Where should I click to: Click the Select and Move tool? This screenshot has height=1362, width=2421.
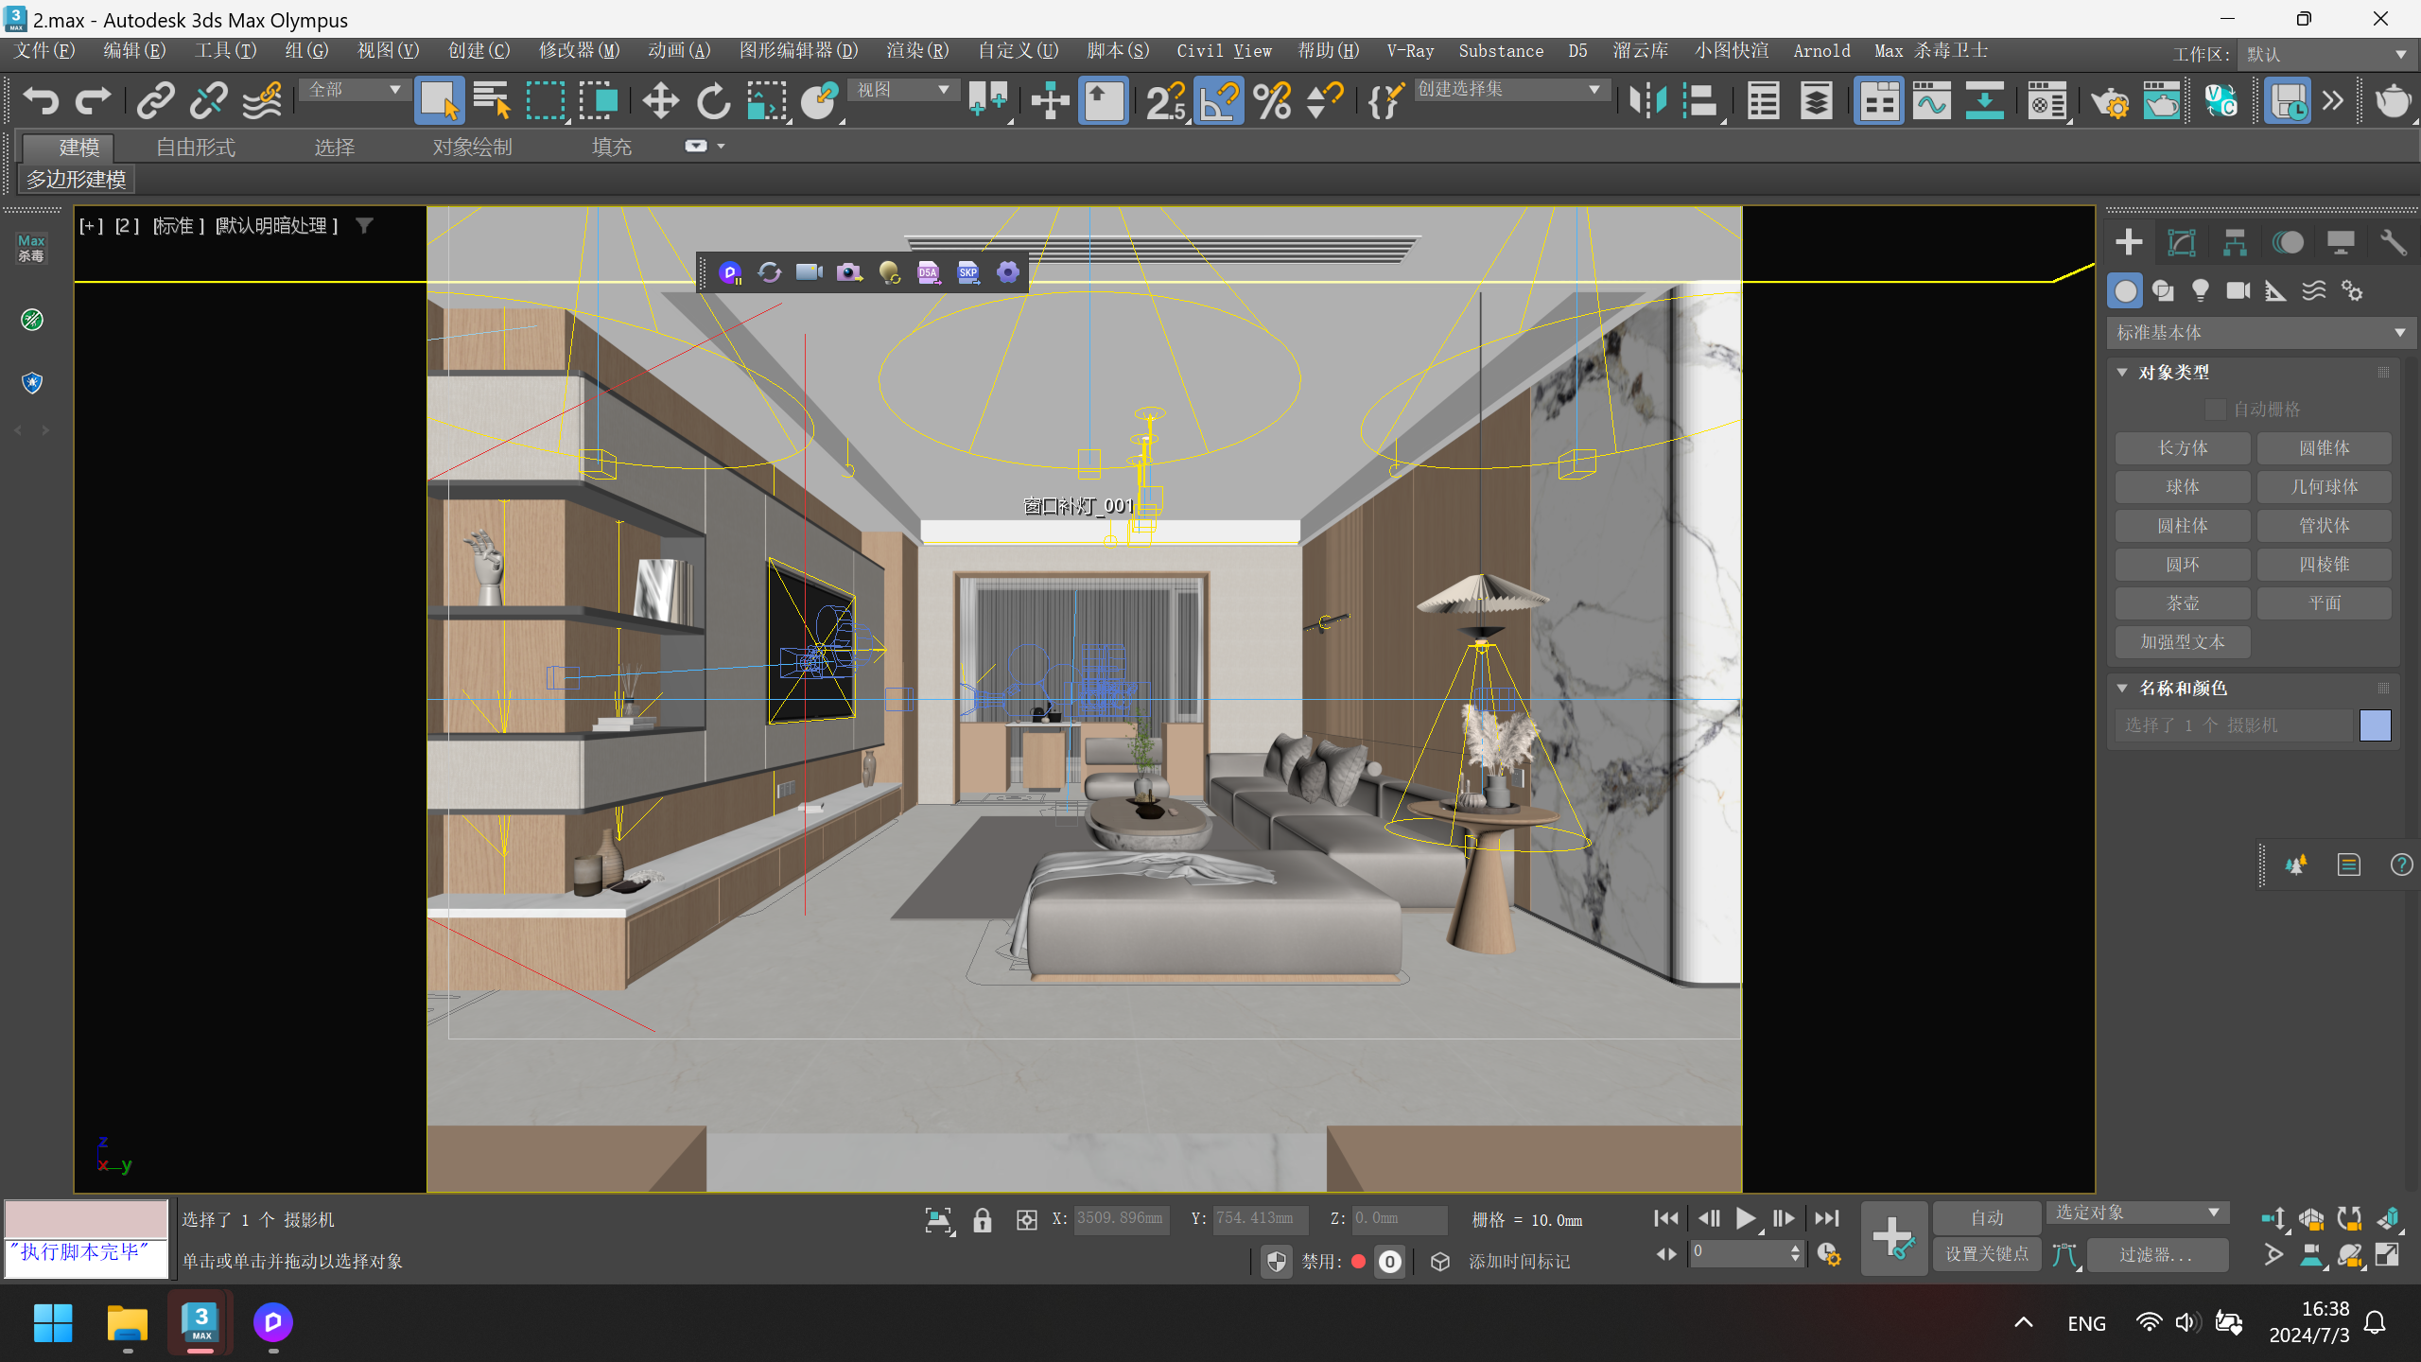(660, 100)
